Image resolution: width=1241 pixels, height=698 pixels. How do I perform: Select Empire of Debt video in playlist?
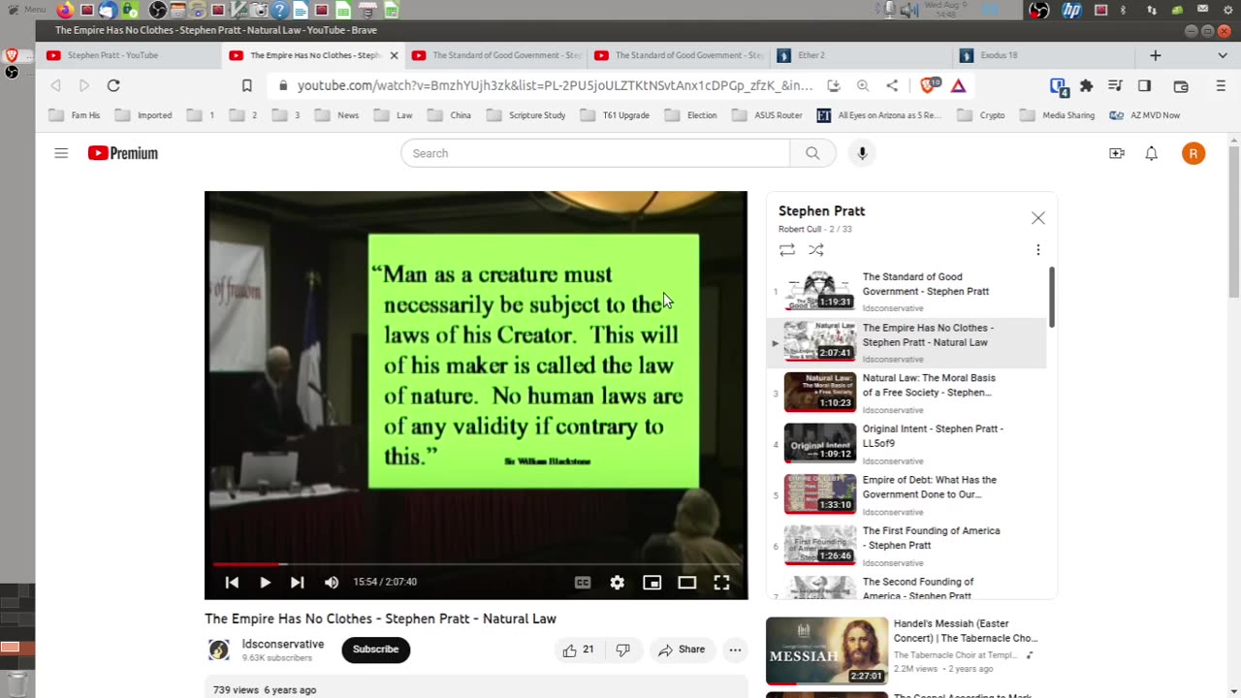tap(907, 494)
